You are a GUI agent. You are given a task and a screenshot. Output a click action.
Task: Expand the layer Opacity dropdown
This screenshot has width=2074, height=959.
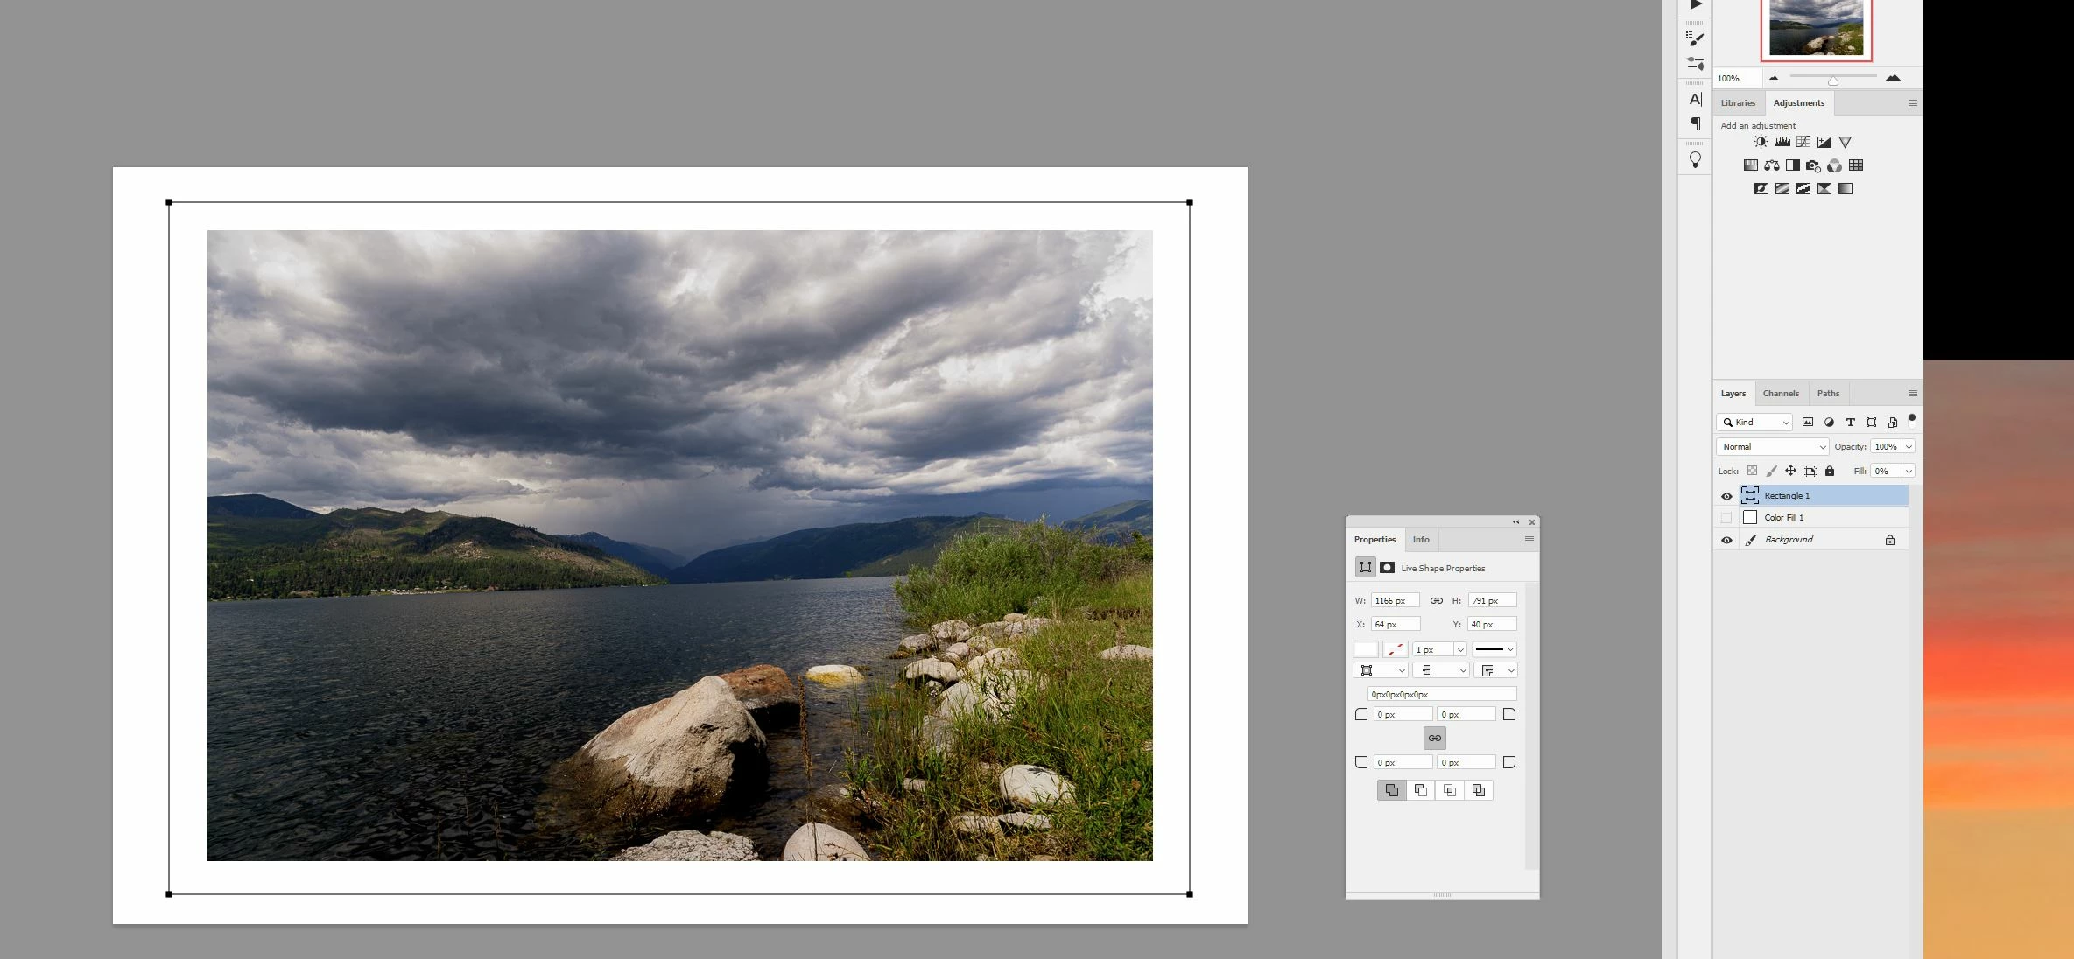[1909, 447]
